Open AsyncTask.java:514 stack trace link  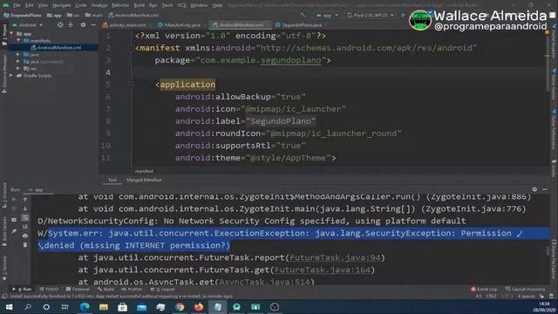(x=264, y=282)
